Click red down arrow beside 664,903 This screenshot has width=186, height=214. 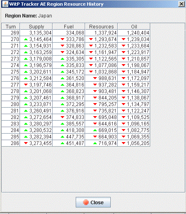point(95,137)
